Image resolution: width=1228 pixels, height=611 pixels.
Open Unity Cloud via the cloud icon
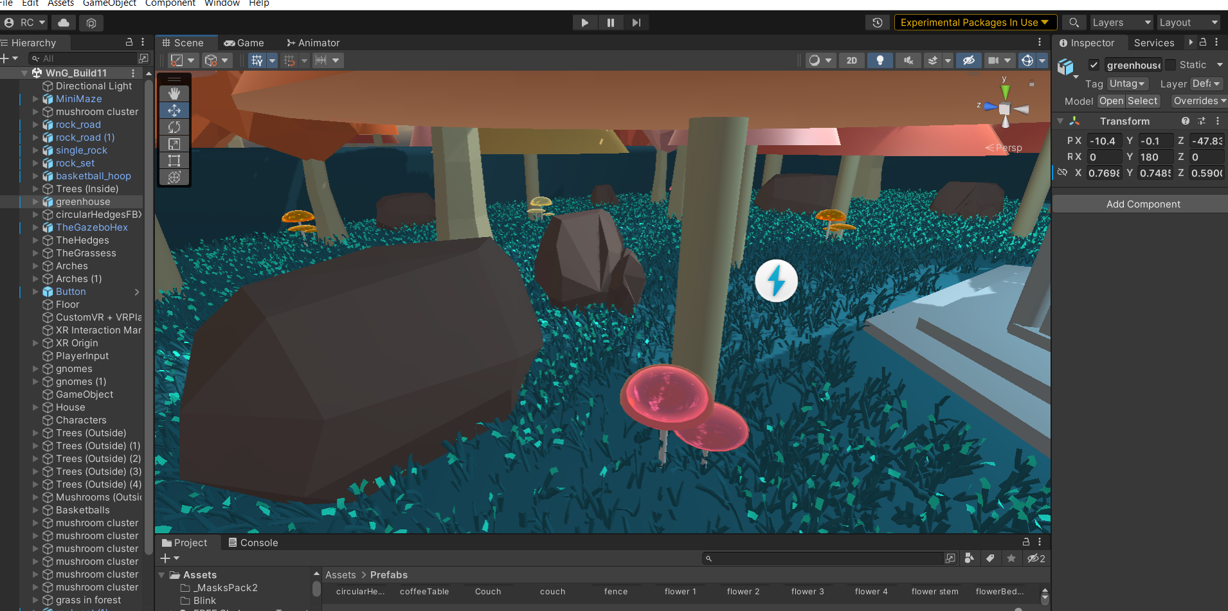click(x=64, y=22)
